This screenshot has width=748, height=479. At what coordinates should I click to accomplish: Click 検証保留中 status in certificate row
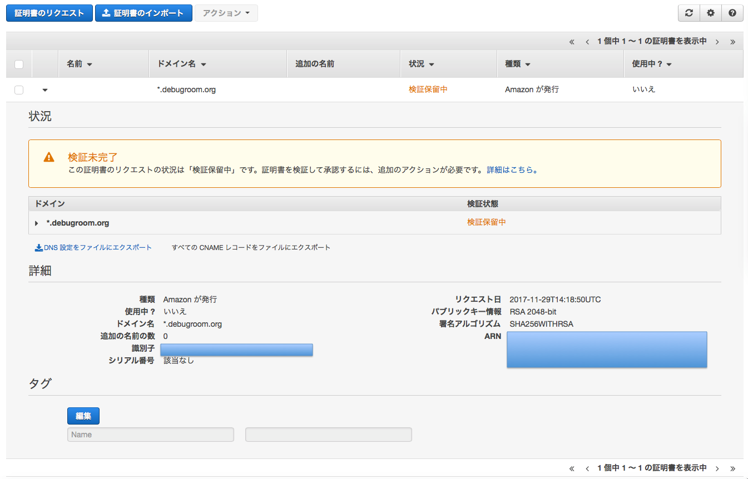click(x=428, y=89)
